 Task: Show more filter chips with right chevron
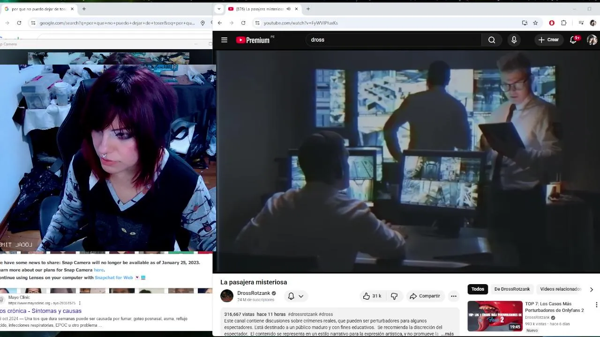pos(591,289)
